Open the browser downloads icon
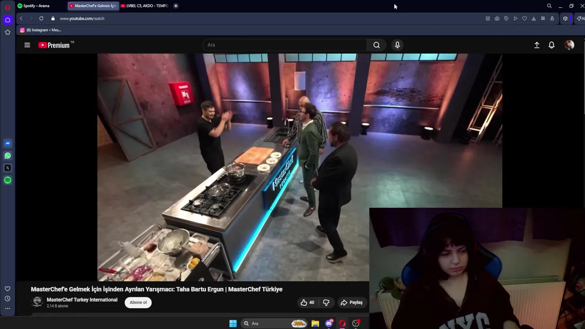Viewport: 585px width, 329px height. coord(533,18)
